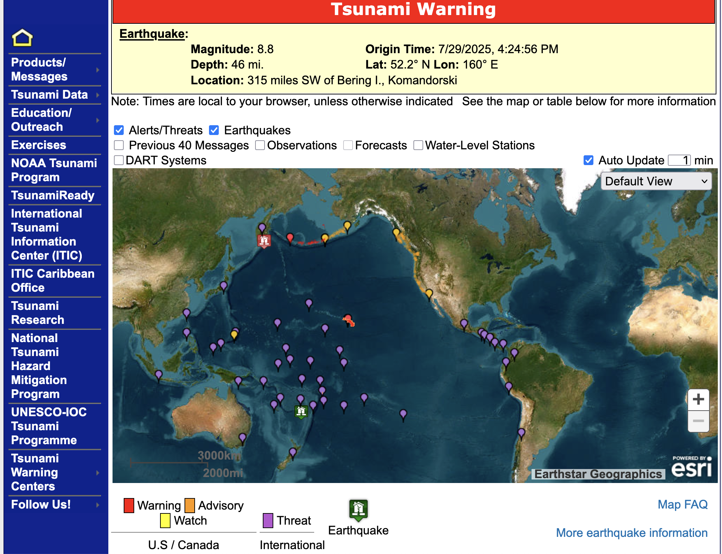
Task: Expand Products/Messages submenu arrow
Action: (98, 70)
